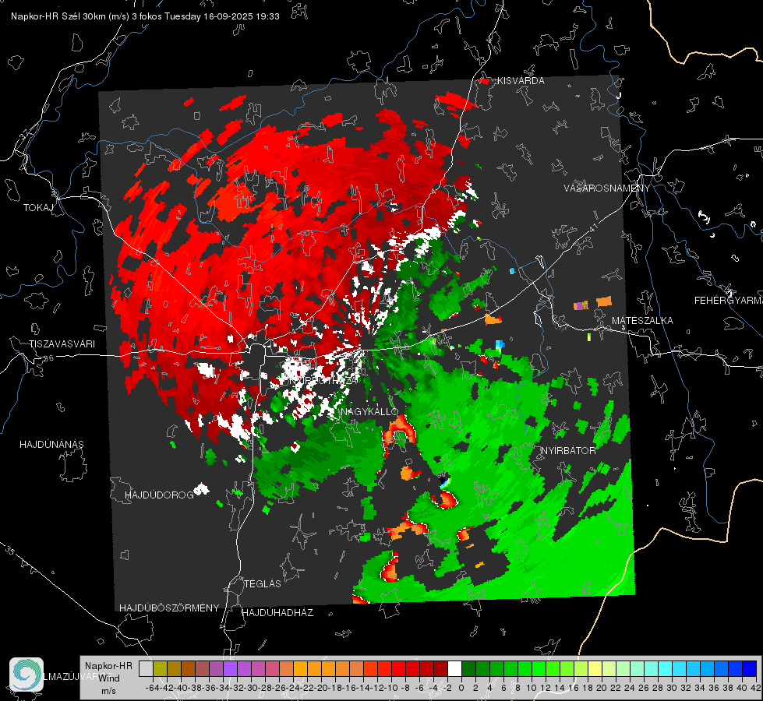Image resolution: width=763 pixels, height=701 pixels.
Task: Click the Wind label in the legend
Action: pos(109,678)
